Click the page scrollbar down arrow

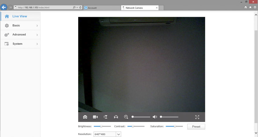pyautogui.click(x=256, y=133)
